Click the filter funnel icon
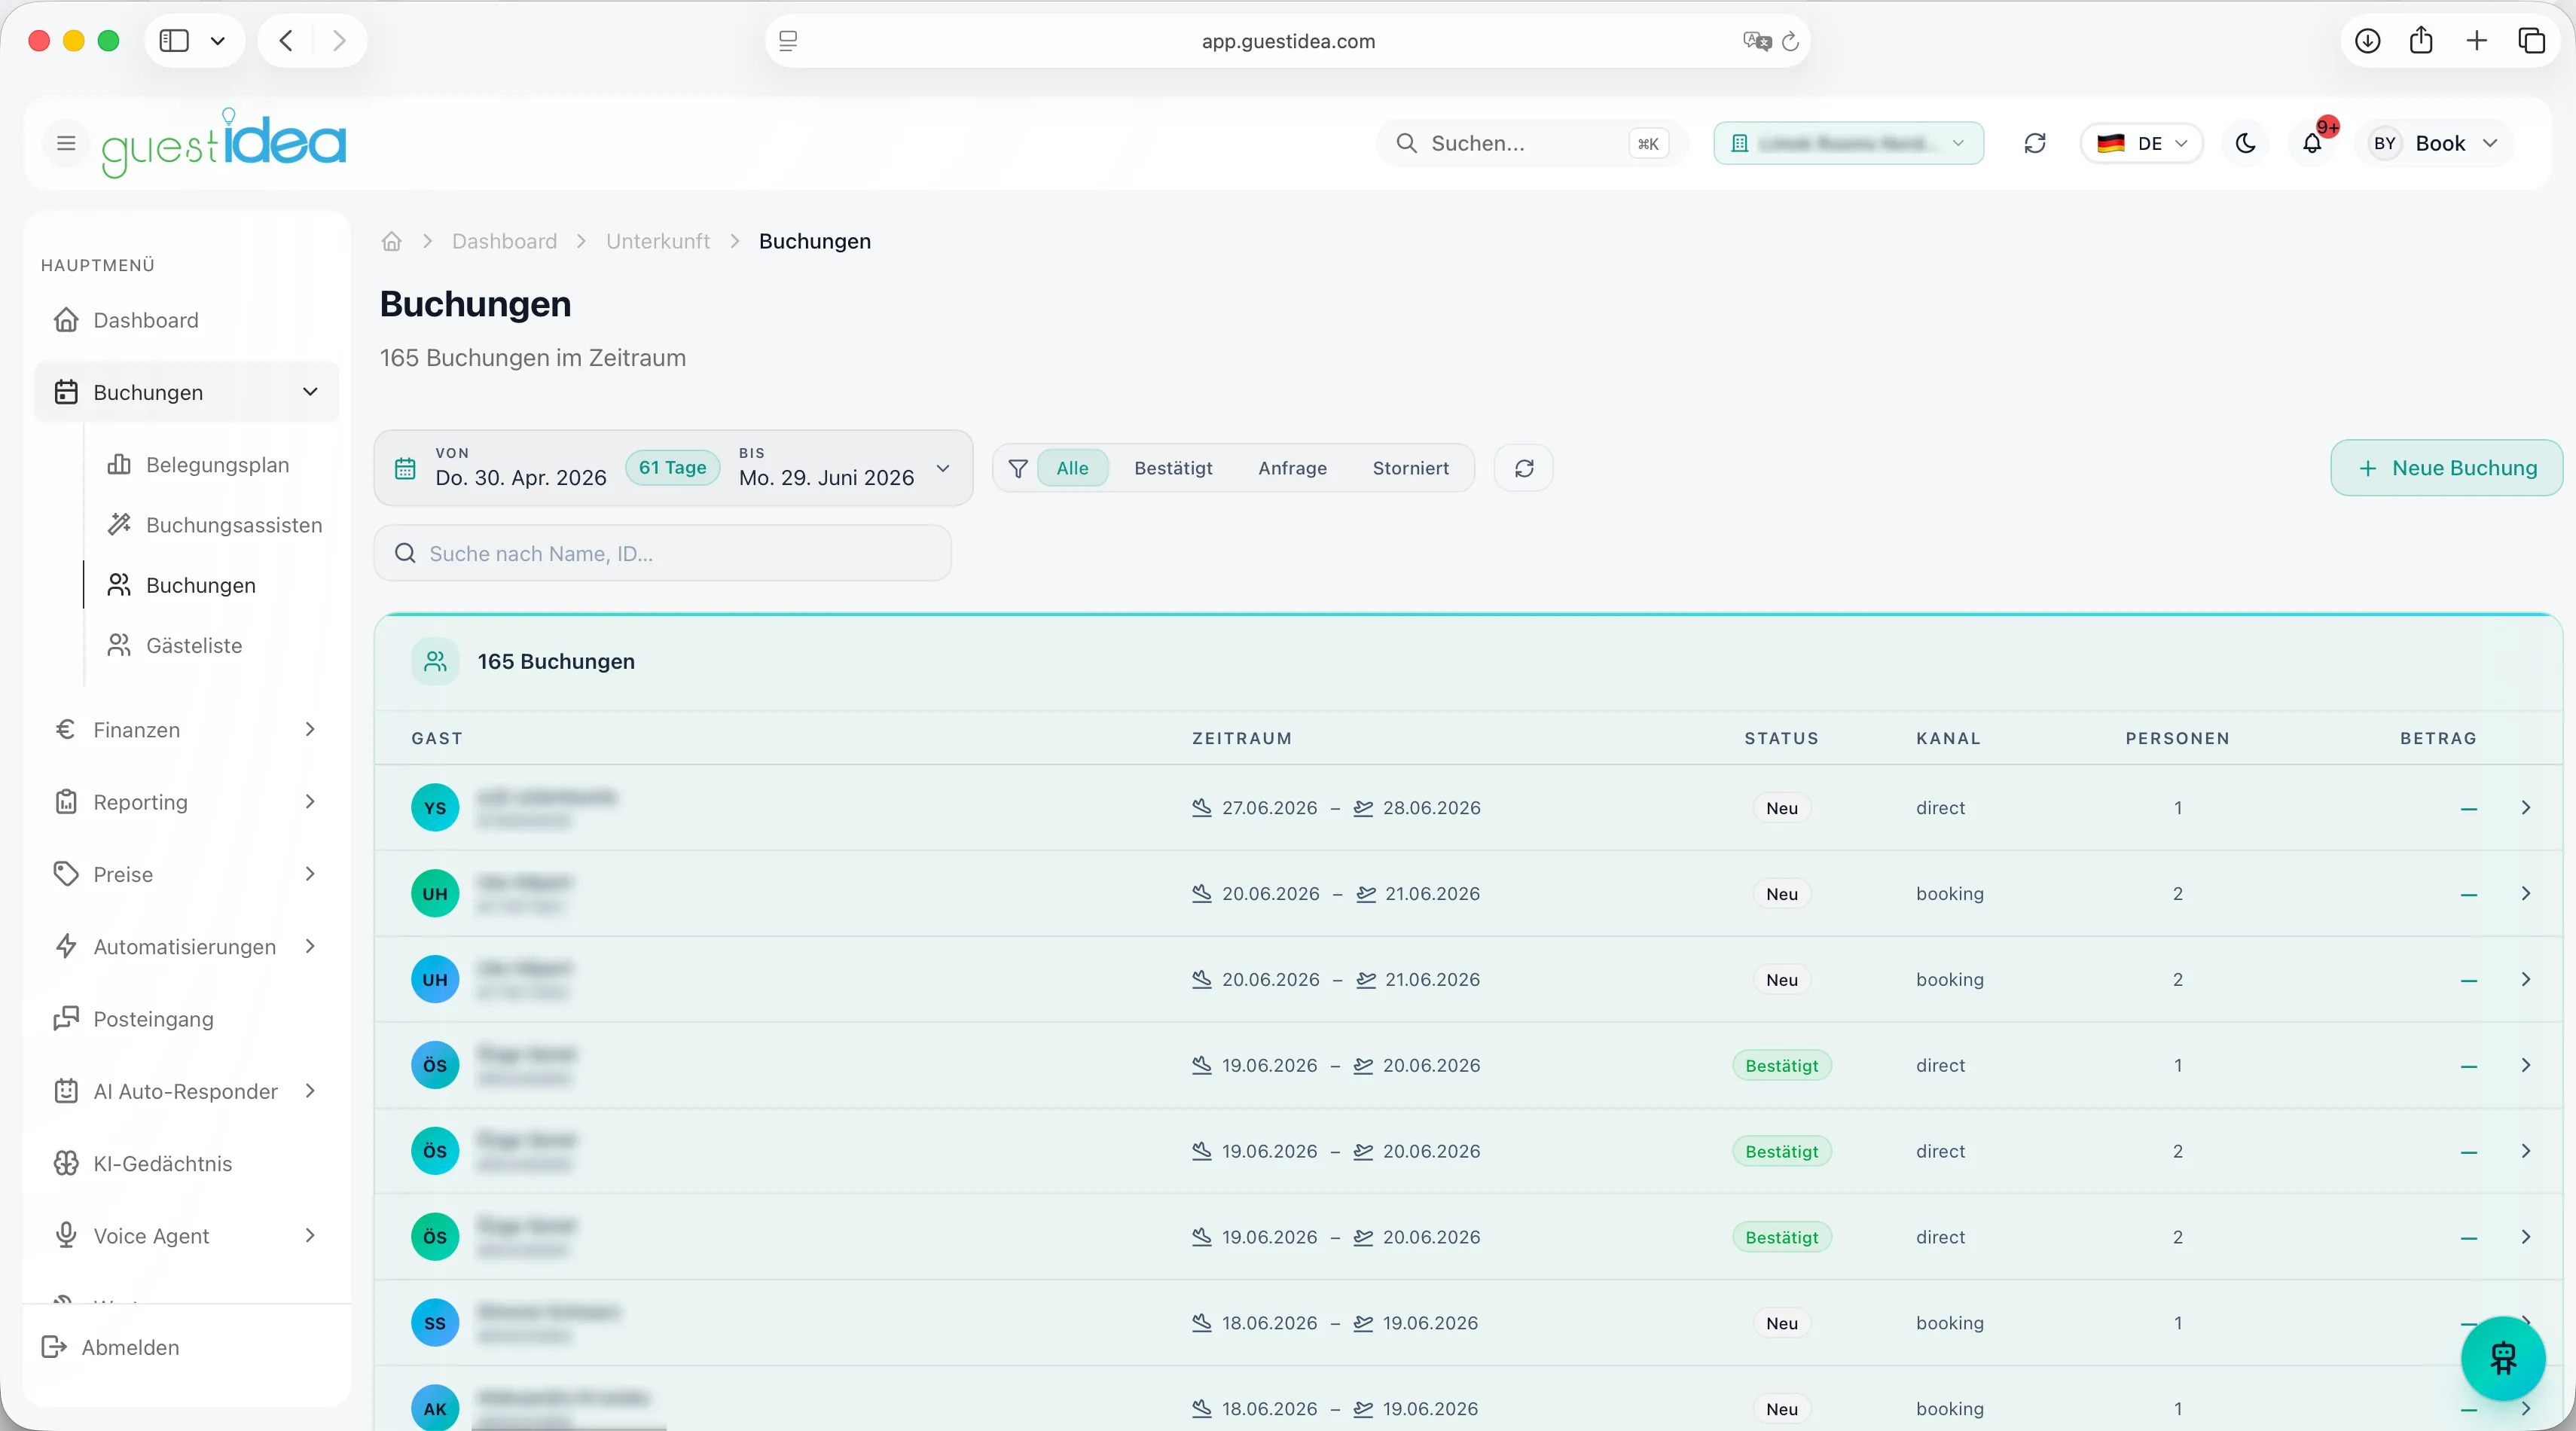Image resolution: width=2576 pixels, height=1431 pixels. (1017, 468)
